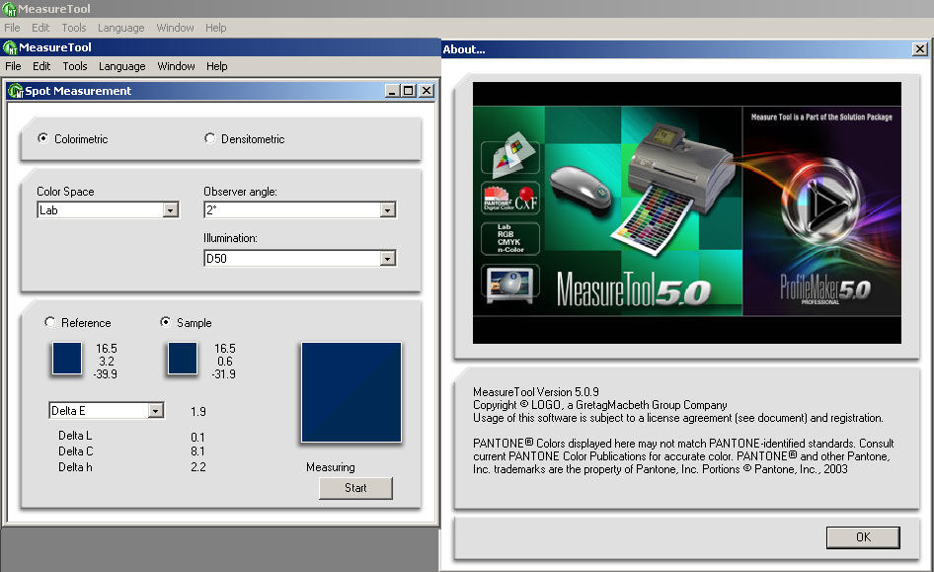Click the Copyright LOGO GretagMacbeth line
This screenshot has width=934, height=572.
point(600,405)
